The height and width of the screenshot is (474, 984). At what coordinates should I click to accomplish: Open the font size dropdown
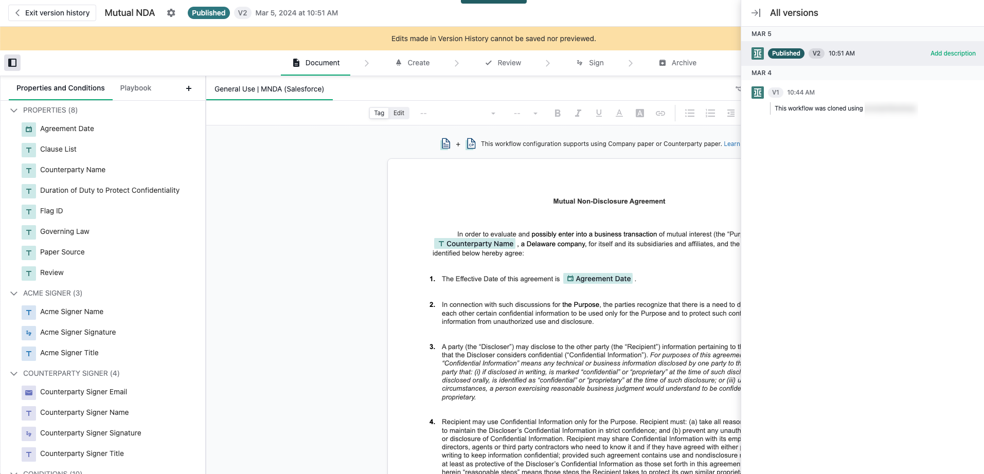pos(526,113)
